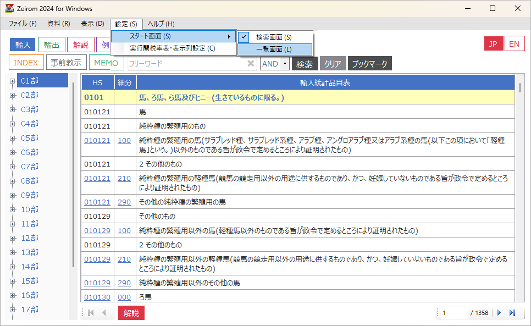Switch to the 輸入 import mode
Screen dimensions: 531x326
pyautogui.click(x=23, y=45)
